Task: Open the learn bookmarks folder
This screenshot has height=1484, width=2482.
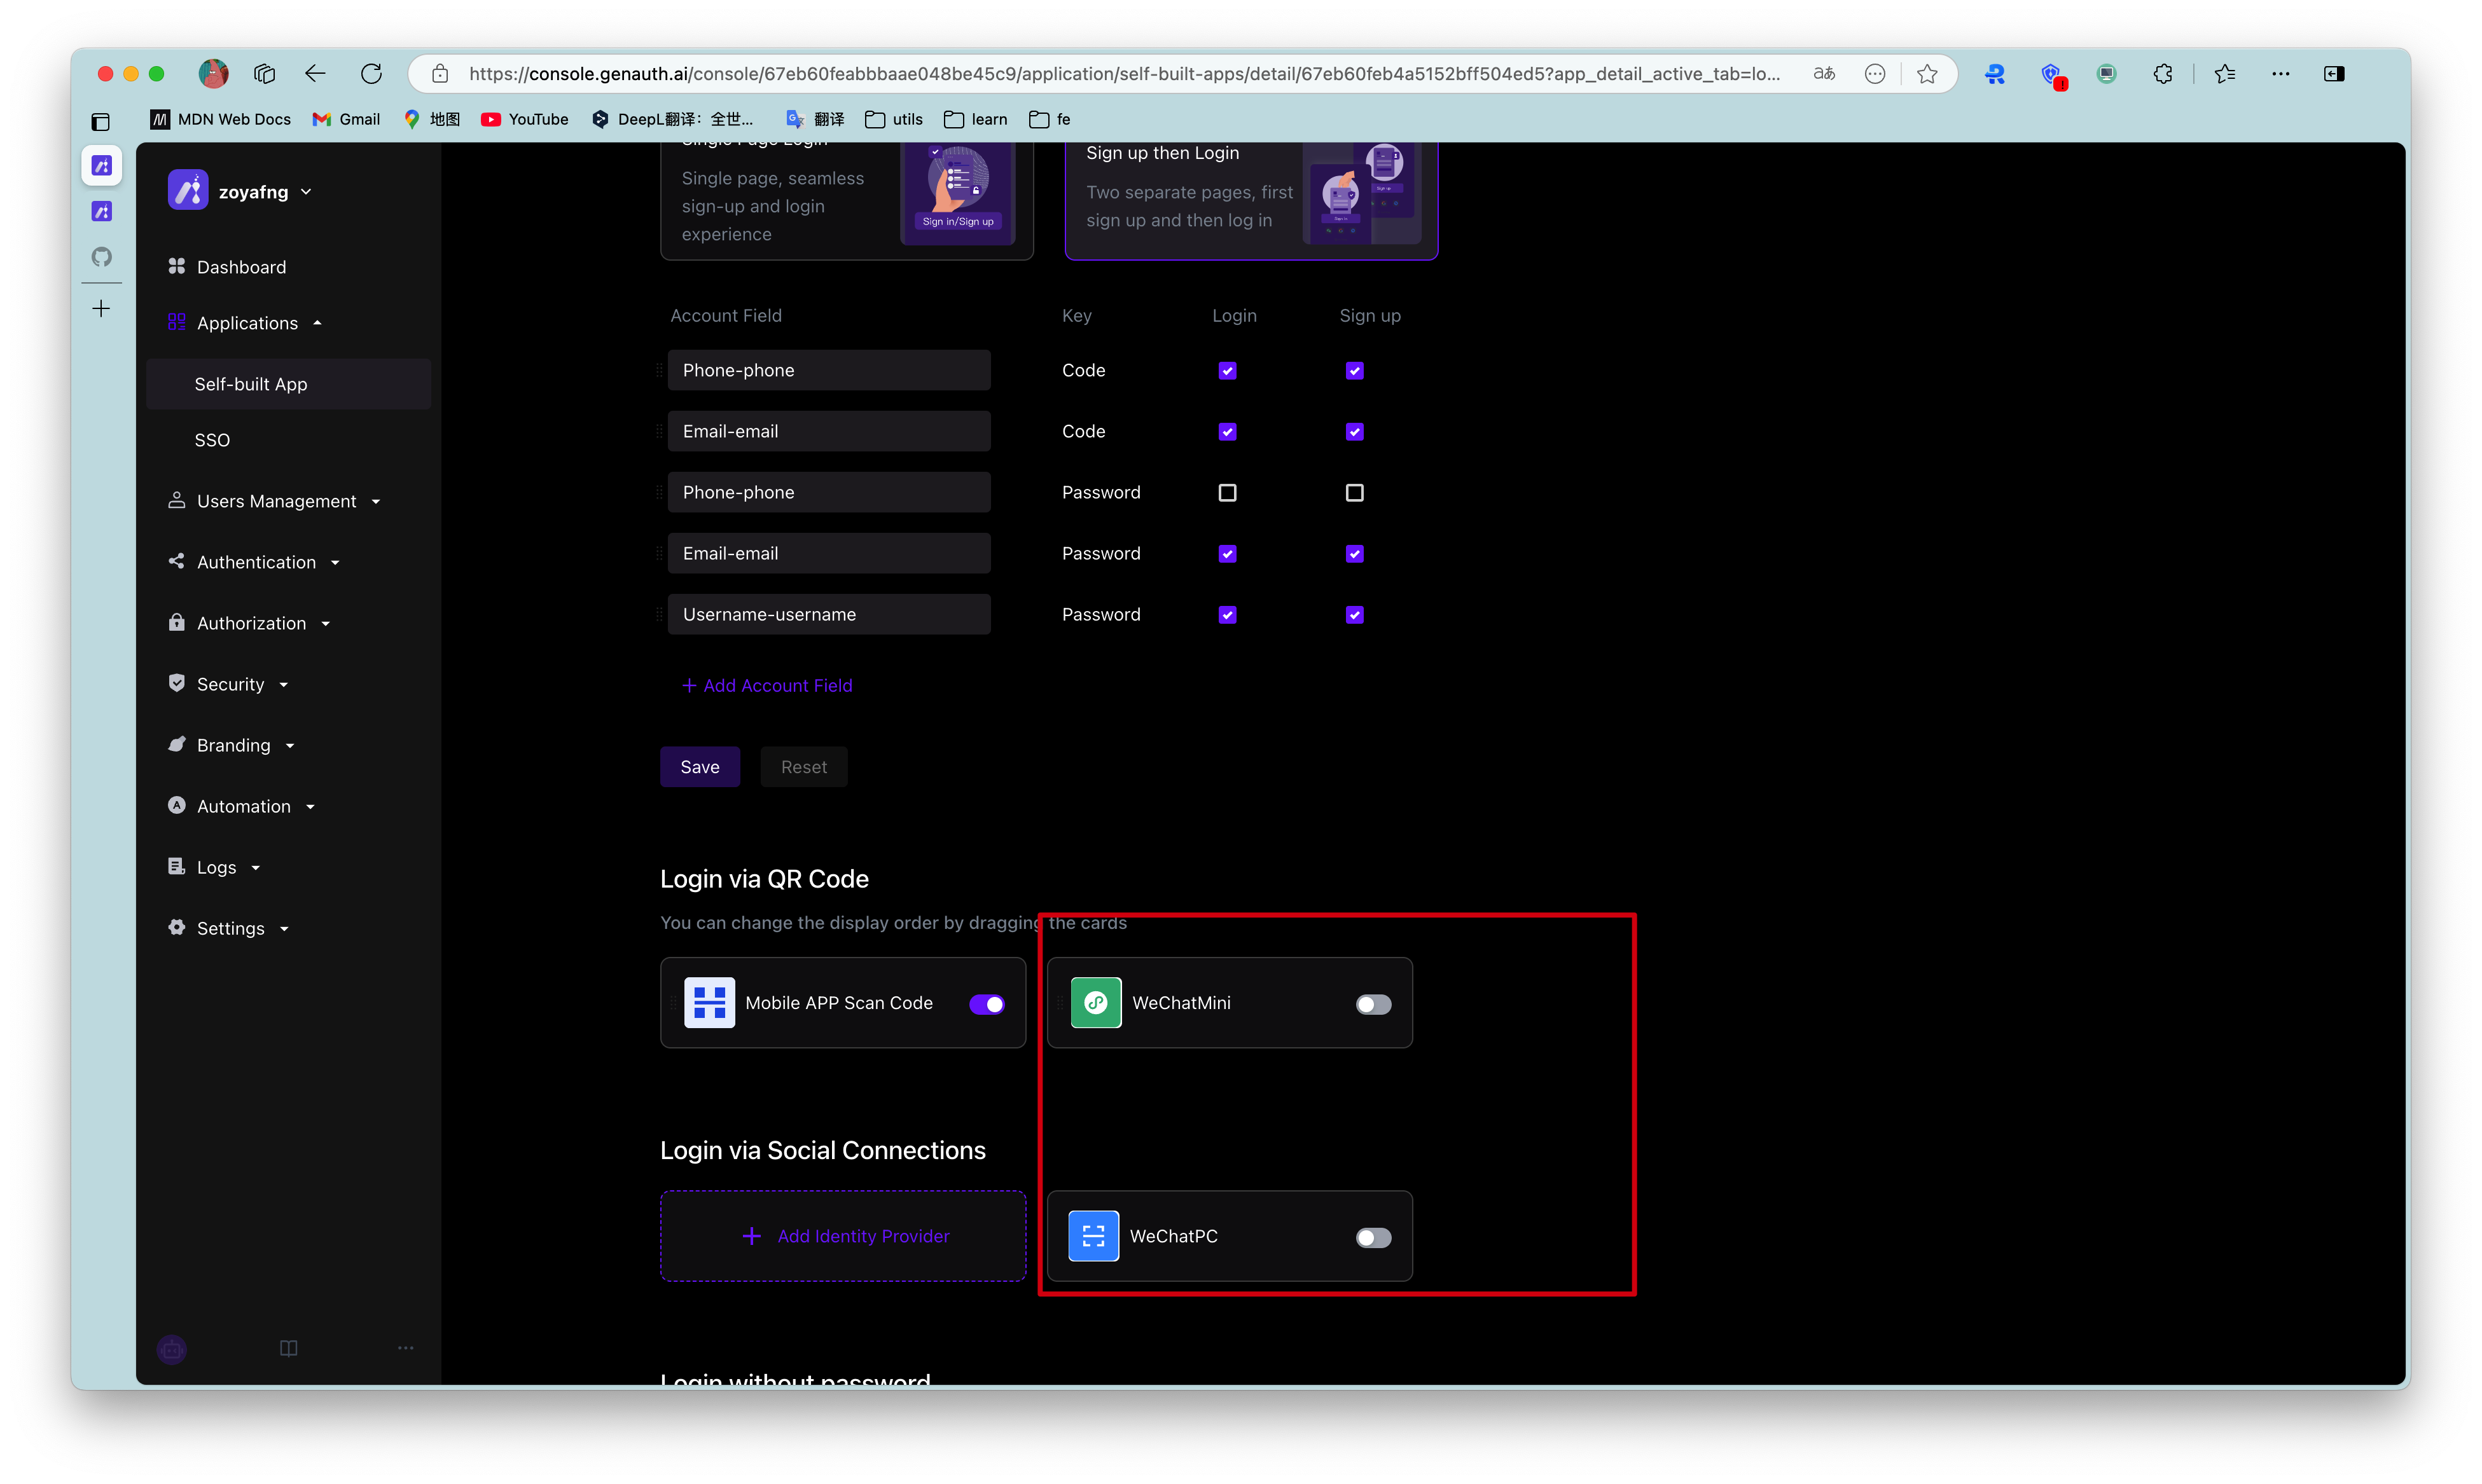Action: (x=975, y=119)
